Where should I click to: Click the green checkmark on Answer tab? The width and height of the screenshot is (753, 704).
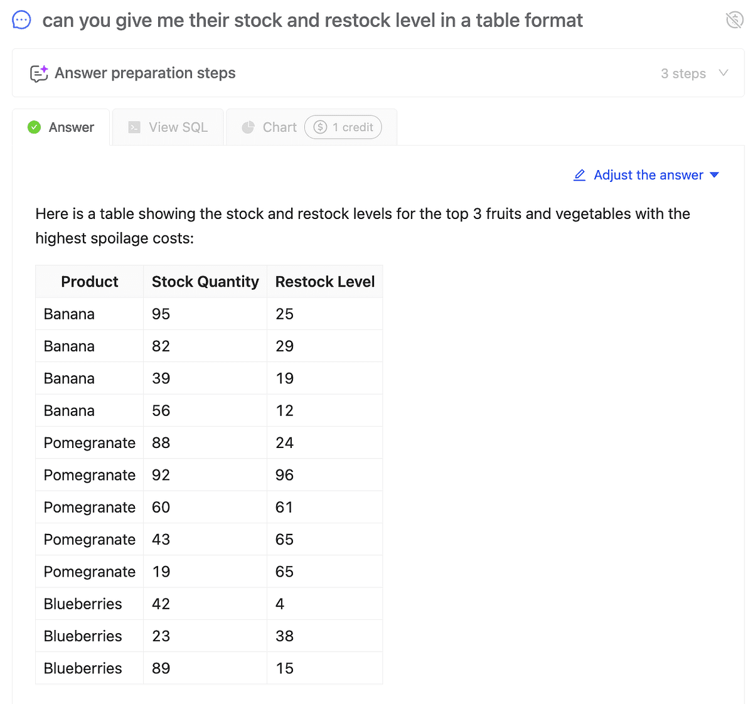[x=35, y=127]
